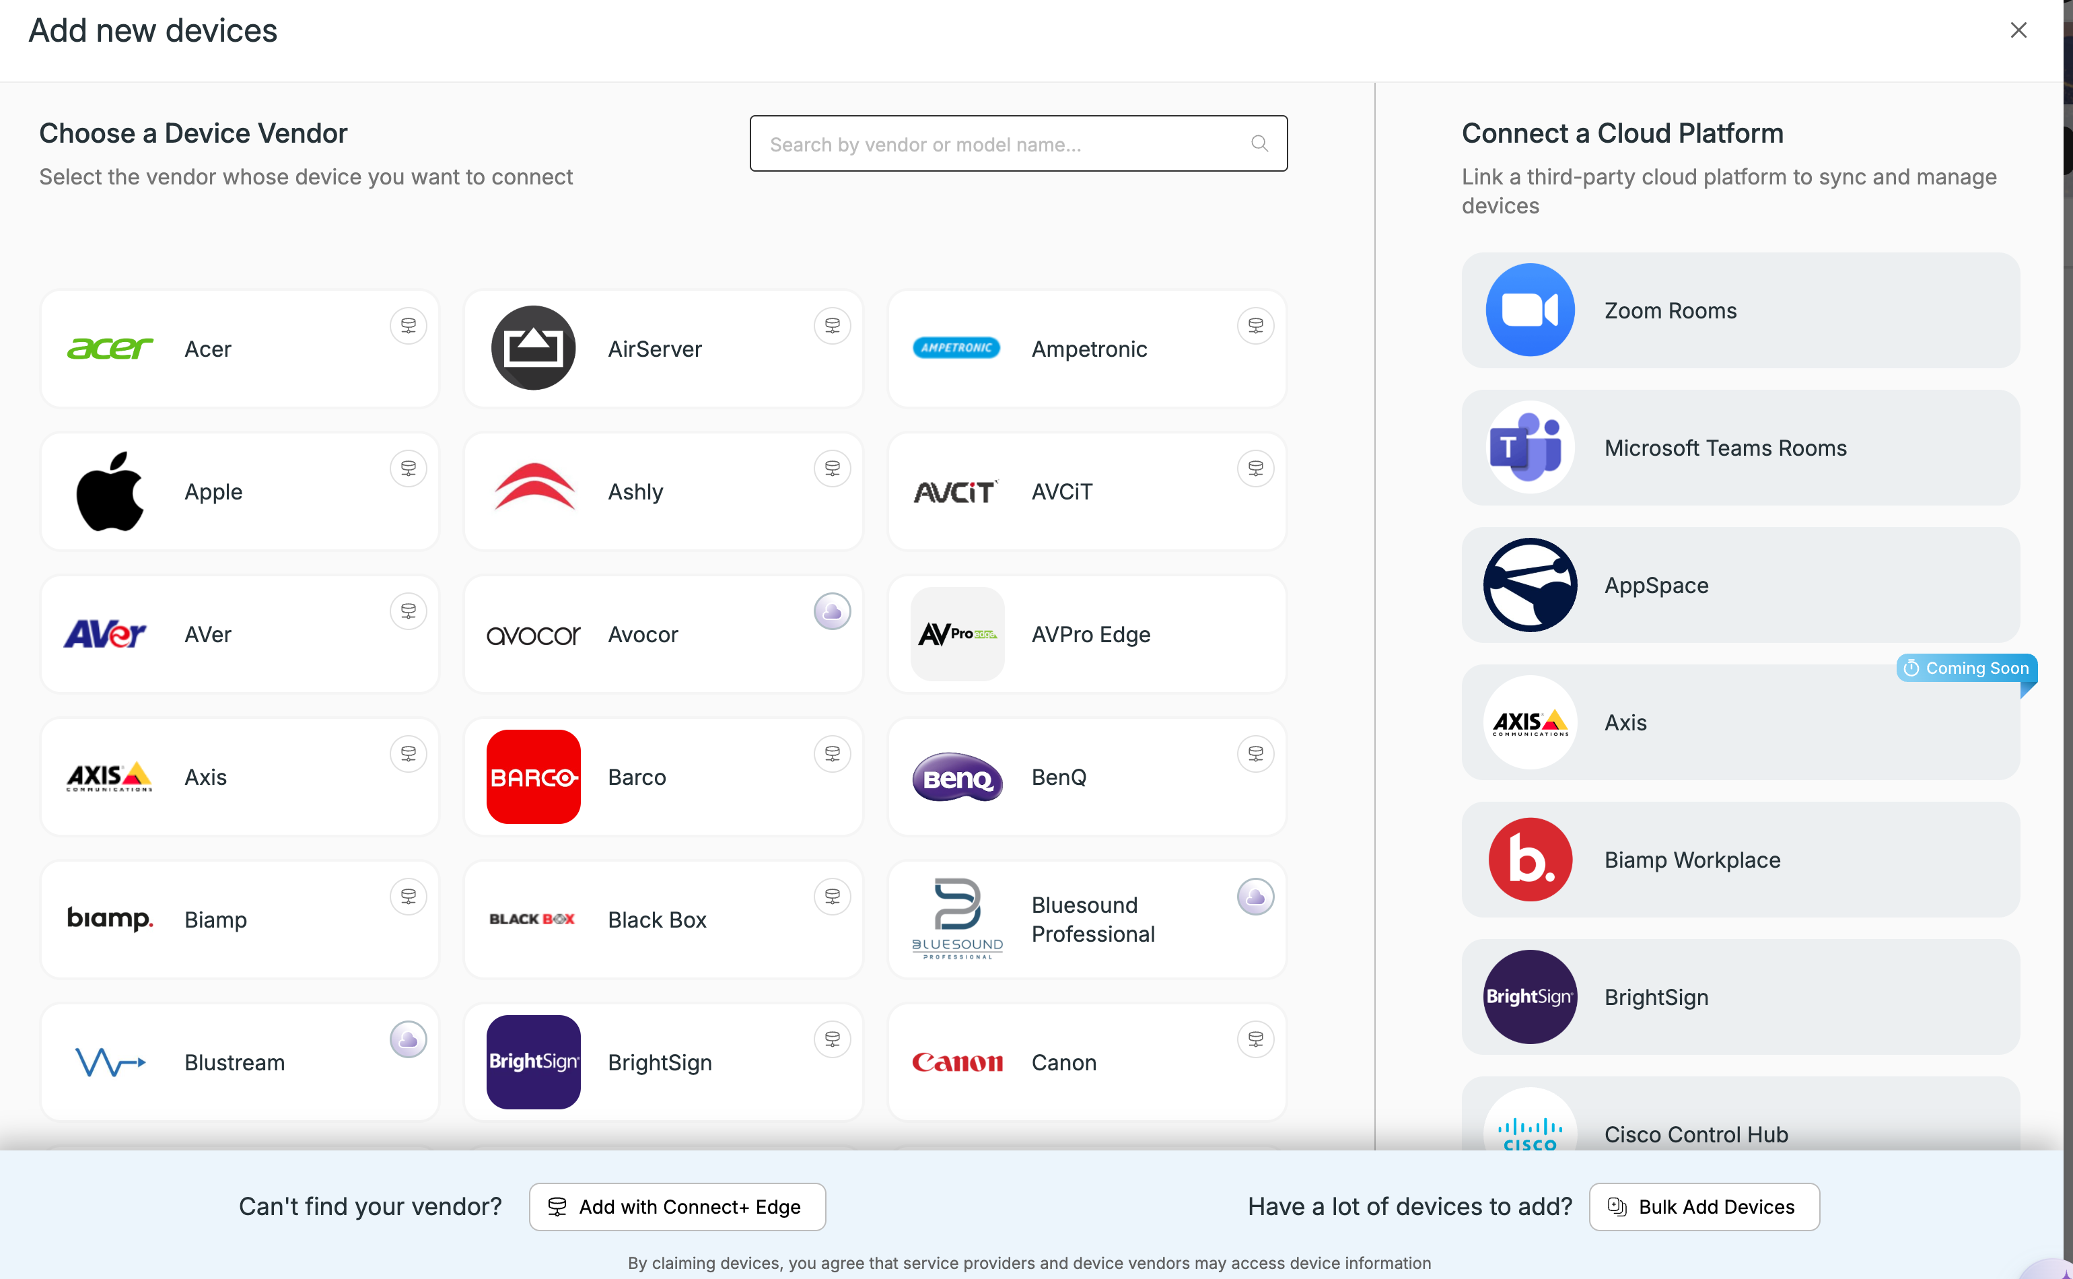Select the AVPro Edge vendor name
2073x1279 pixels.
(1091, 635)
